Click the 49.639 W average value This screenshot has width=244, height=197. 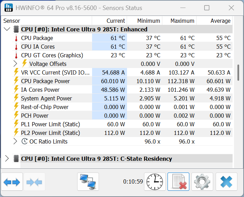pos(218,90)
